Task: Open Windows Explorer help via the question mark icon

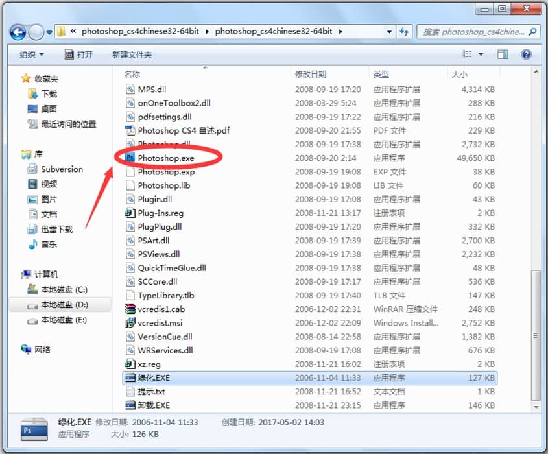Action: click(x=527, y=54)
